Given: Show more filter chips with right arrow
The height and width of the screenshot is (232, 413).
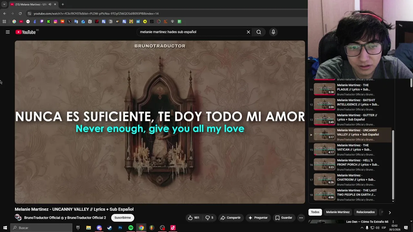Looking at the screenshot, I should [389, 212].
